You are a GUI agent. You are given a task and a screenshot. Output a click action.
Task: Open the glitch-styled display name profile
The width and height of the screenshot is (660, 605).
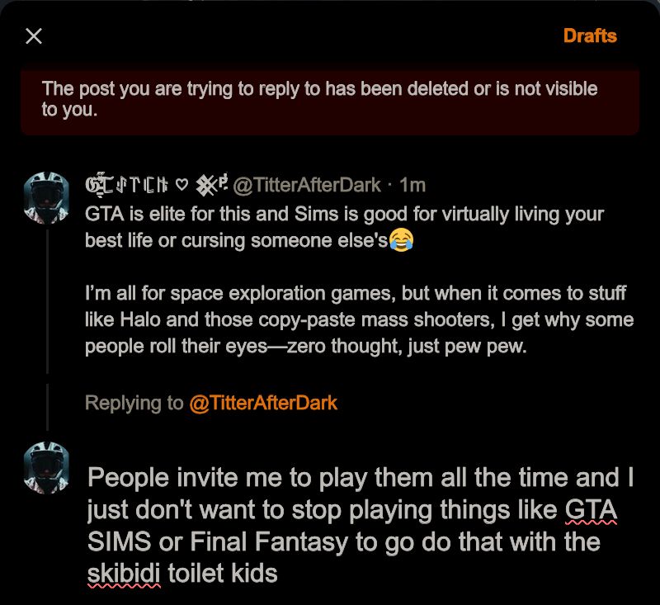click(x=157, y=185)
